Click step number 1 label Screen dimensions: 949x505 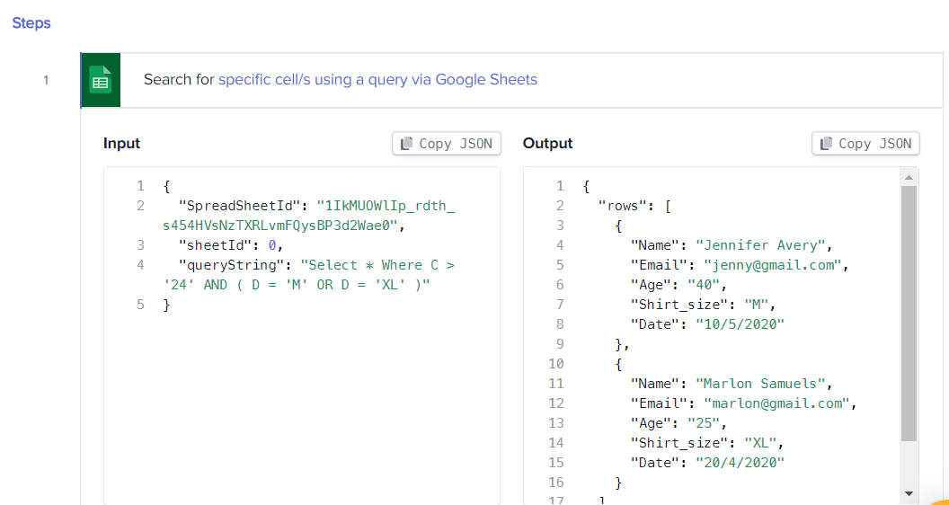click(46, 80)
